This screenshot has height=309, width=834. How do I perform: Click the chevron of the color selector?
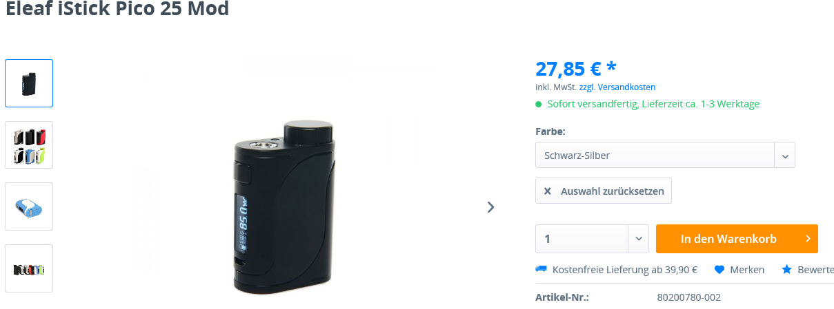pyautogui.click(x=785, y=156)
